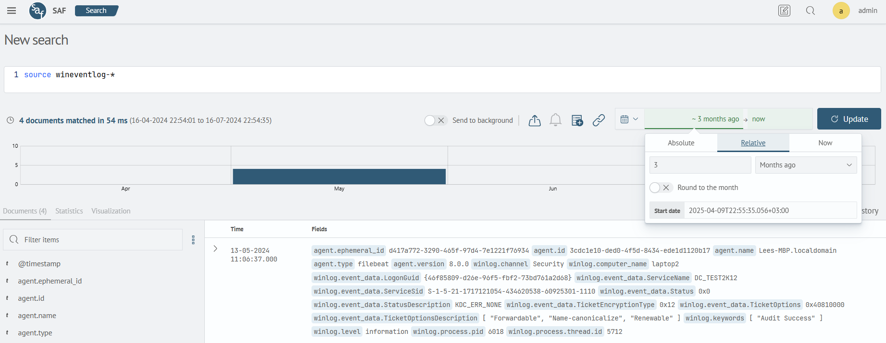Click the winlog.event_data.TicketOptionsDescription field tag
886x343 pixels.
[x=396, y=318]
